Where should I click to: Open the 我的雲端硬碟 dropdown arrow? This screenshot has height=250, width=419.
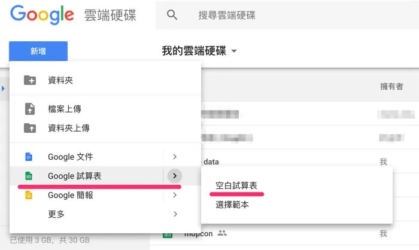click(234, 51)
